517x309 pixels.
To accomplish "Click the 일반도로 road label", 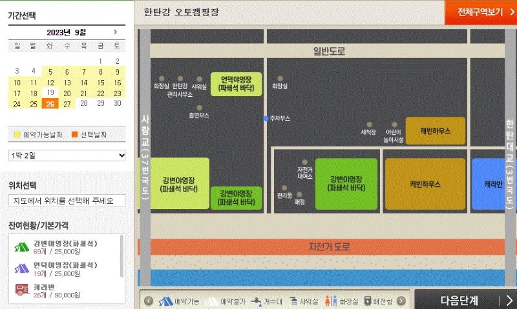I will (x=329, y=51).
